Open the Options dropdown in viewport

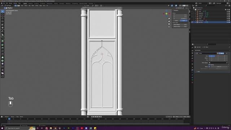coord(187,8)
